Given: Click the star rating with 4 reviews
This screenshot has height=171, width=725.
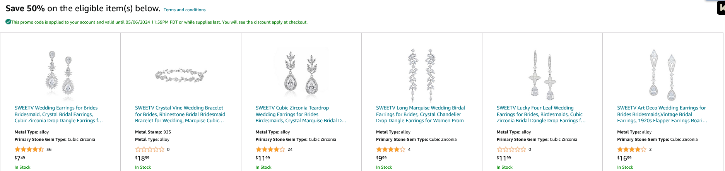Looking at the screenshot, I should tap(391, 149).
